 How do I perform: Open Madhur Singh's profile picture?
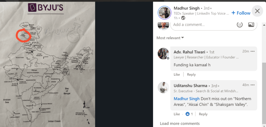coord(164,13)
